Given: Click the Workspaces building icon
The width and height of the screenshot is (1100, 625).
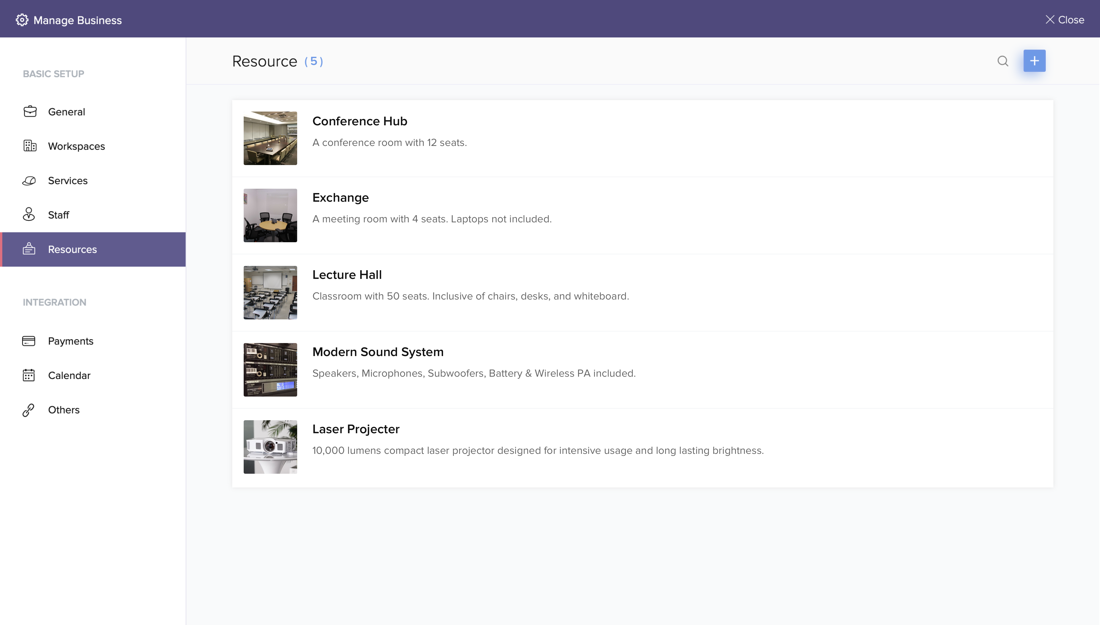Looking at the screenshot, I should [x=30, y=146].
